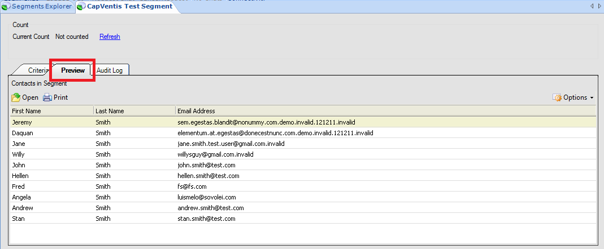Select the row with jane.smith.test.user@gmail.com.invalid
Screen dimensions: 604x249
pyautogui.click(x=231, y=144)
